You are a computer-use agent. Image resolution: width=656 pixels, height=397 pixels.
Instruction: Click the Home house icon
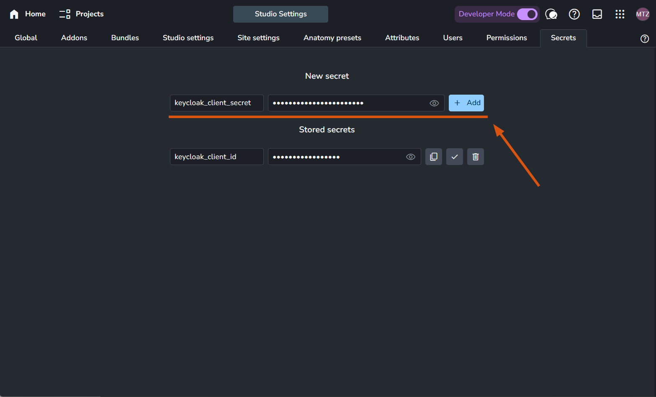tap(14, 14)
